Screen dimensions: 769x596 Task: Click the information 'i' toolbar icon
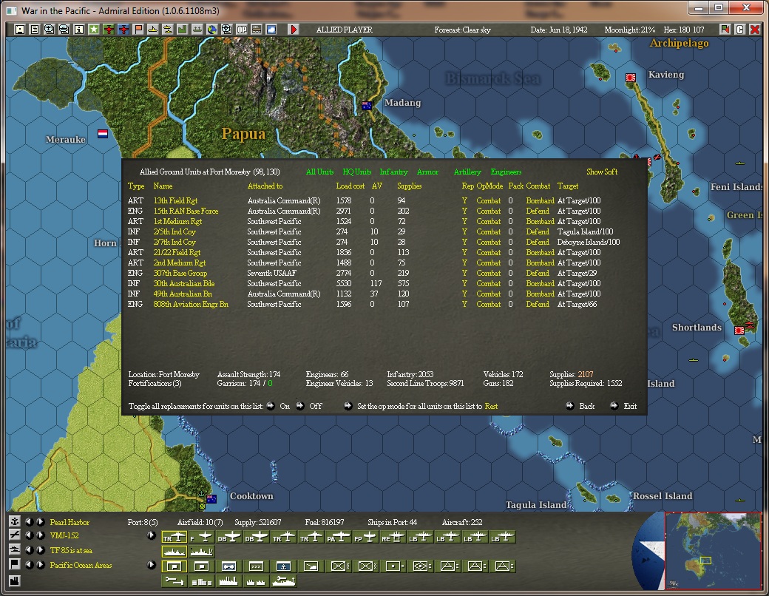tap(79, 30)
